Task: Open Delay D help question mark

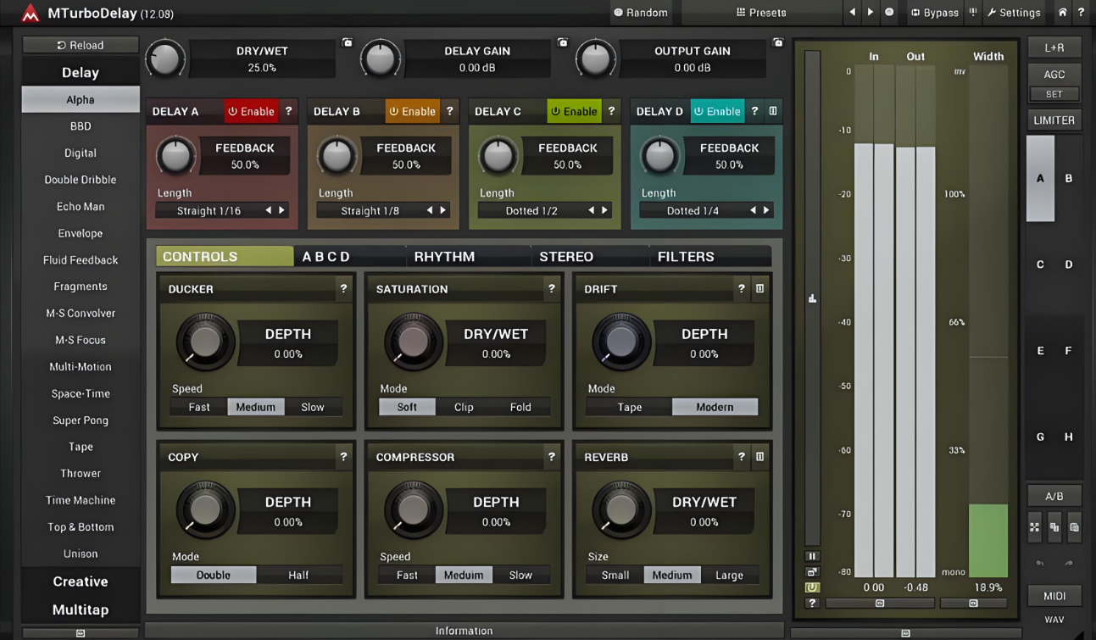Action: point(754,111)
